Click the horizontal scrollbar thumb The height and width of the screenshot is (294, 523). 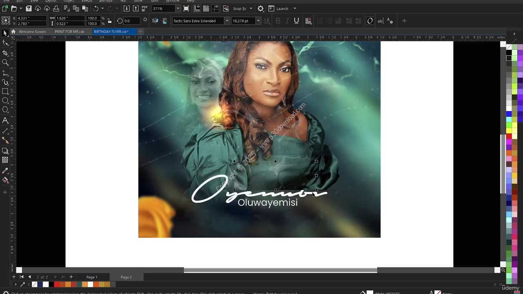[x=280, y=270]
